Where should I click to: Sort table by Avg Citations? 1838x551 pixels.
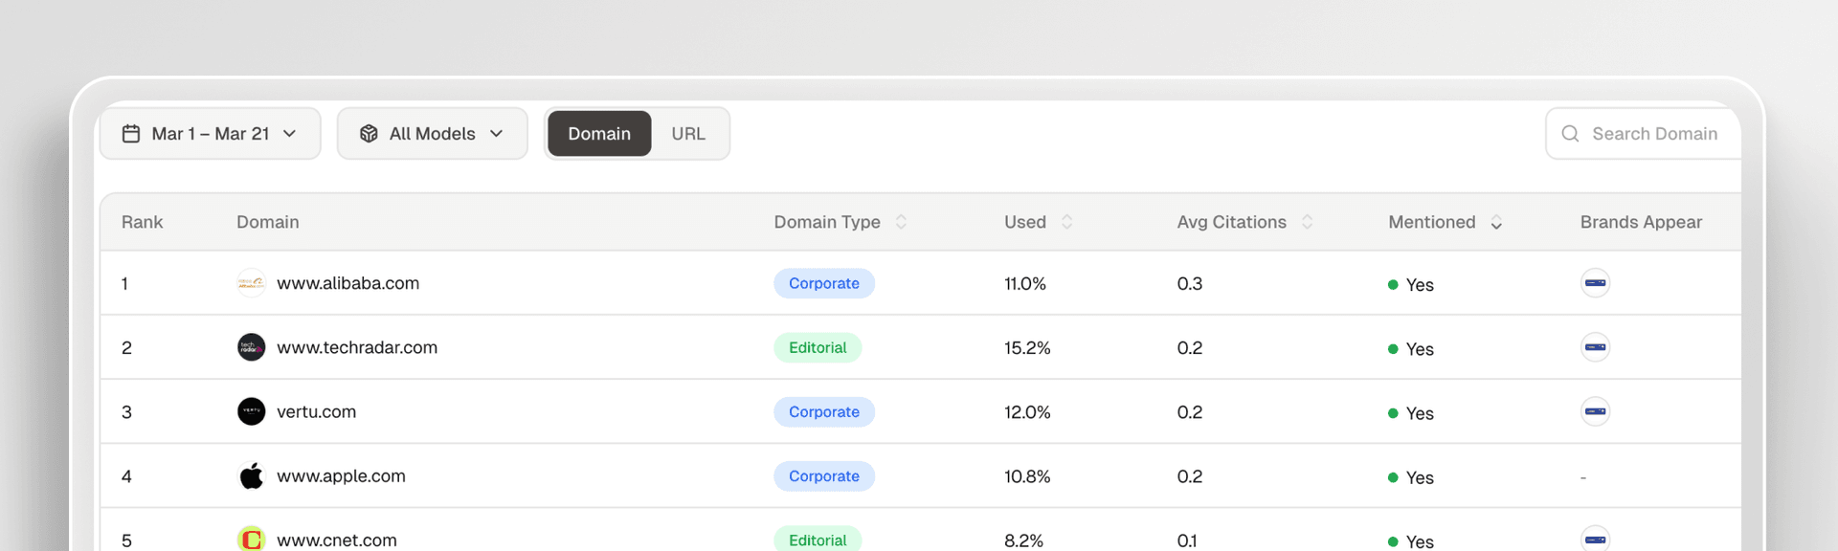[x=1307, y=222]
